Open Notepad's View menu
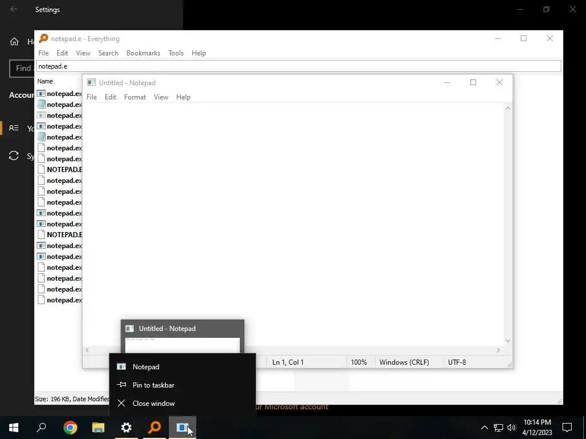Viewport: 586px width, 439px height. 161,97
